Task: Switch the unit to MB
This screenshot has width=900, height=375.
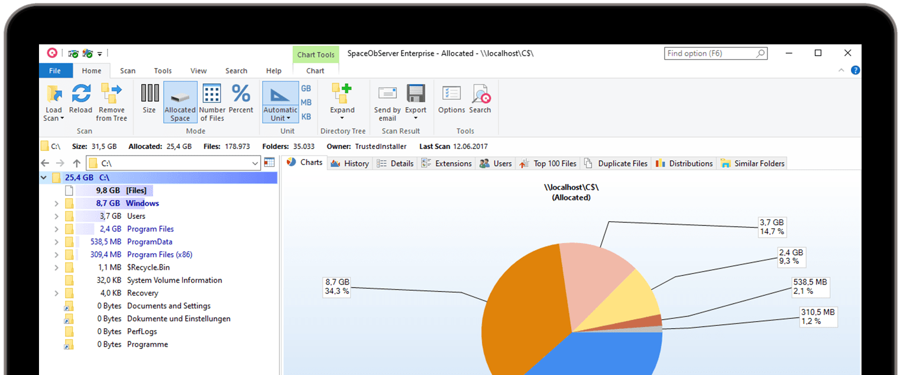Action: click(306, 102)
